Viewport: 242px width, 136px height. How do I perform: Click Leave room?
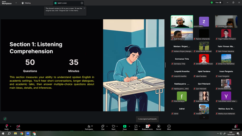(x=236, y=127)
